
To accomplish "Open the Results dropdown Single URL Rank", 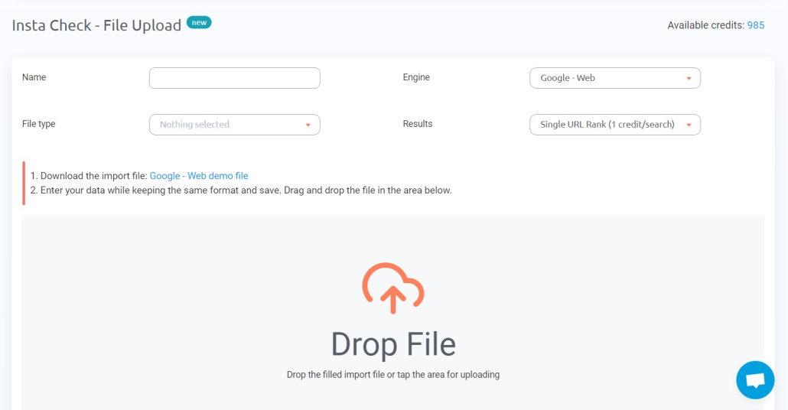I will [615, 125].
